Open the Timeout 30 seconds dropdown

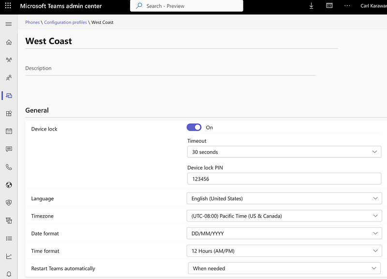click(x=284, y=152)
